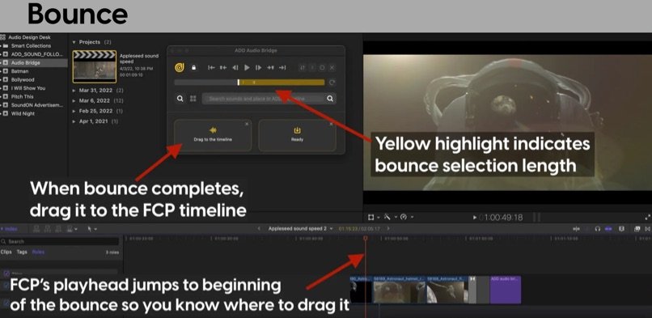
Task: Click the white handle on the bounce bar
Action: pos(239,83)
